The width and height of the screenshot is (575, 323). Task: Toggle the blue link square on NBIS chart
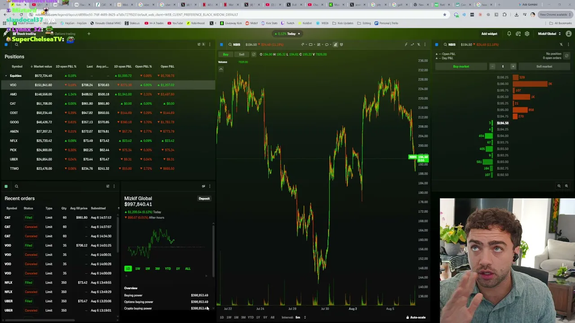click(221, 44)
